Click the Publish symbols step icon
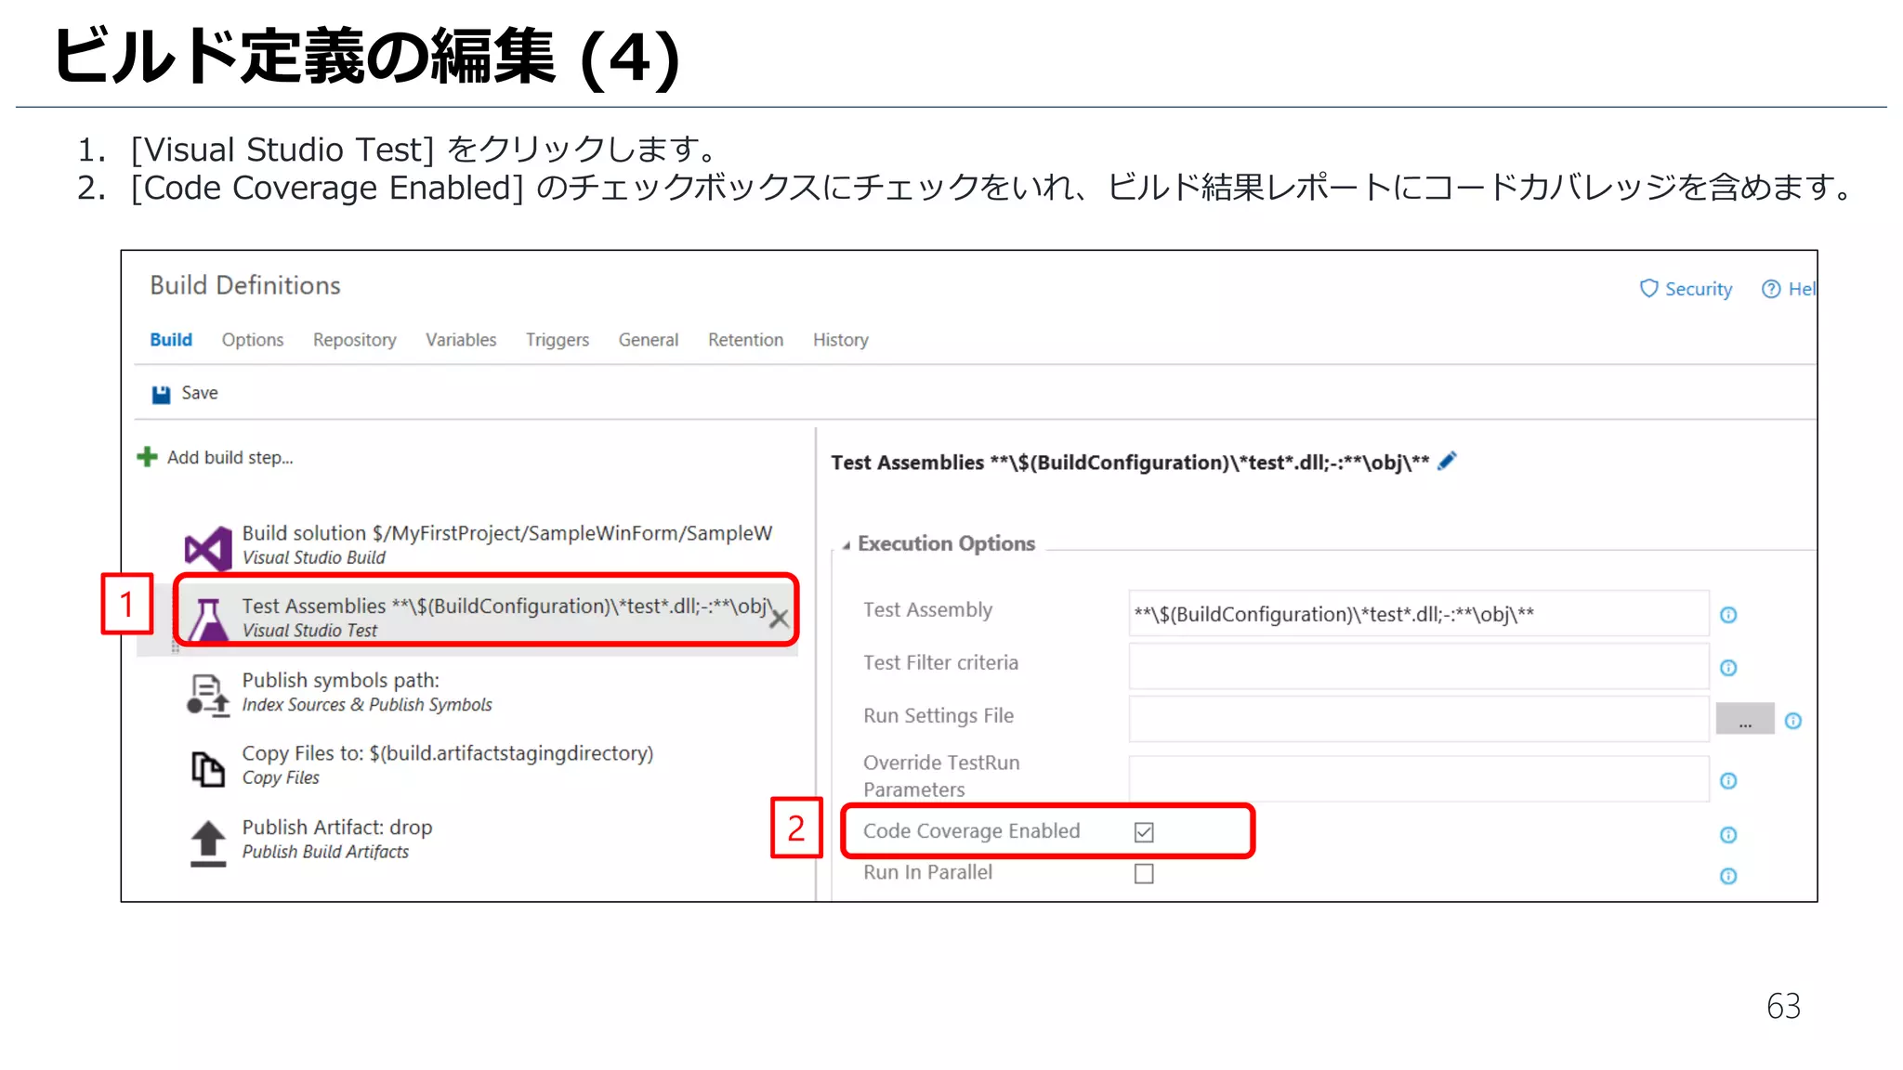Image resolution: width=1903 pixels, height=1070 pixels. click(x=208, y=695)
